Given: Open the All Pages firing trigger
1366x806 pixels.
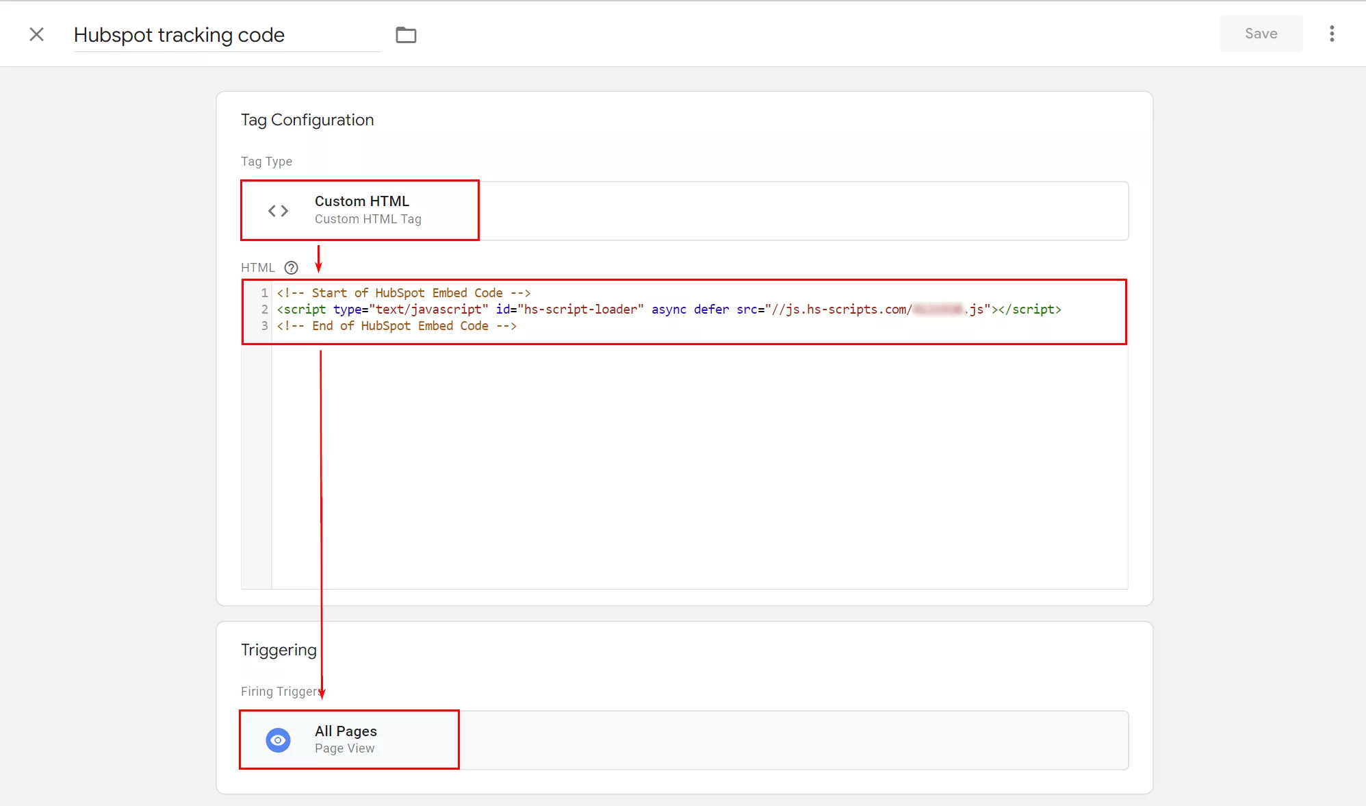Looking at the screenshot, I should 684,740.
